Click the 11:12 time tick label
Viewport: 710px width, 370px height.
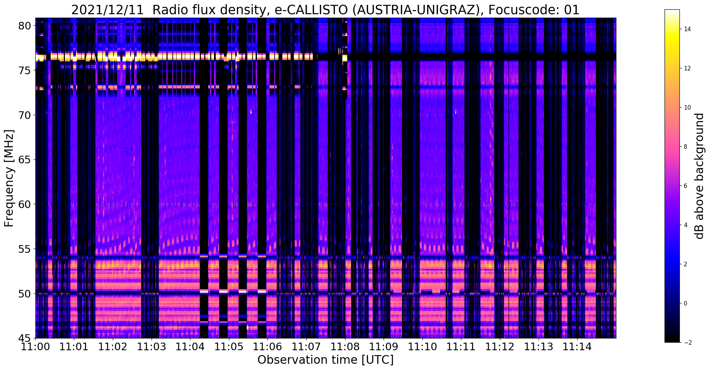click(500, 346)
